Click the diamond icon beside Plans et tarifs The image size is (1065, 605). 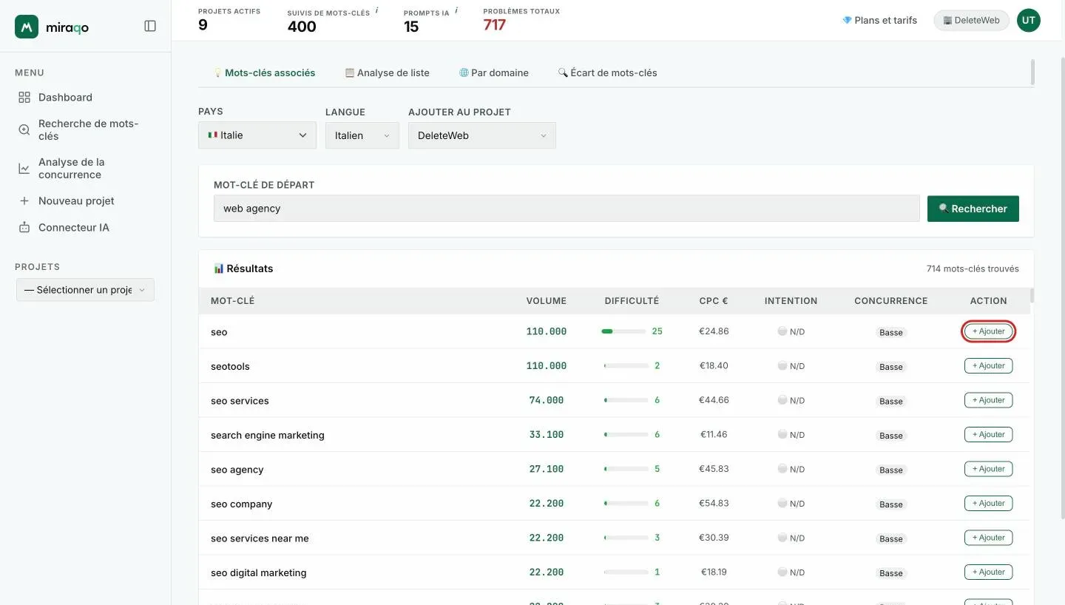pyautogui.click(x=847, y=21)
